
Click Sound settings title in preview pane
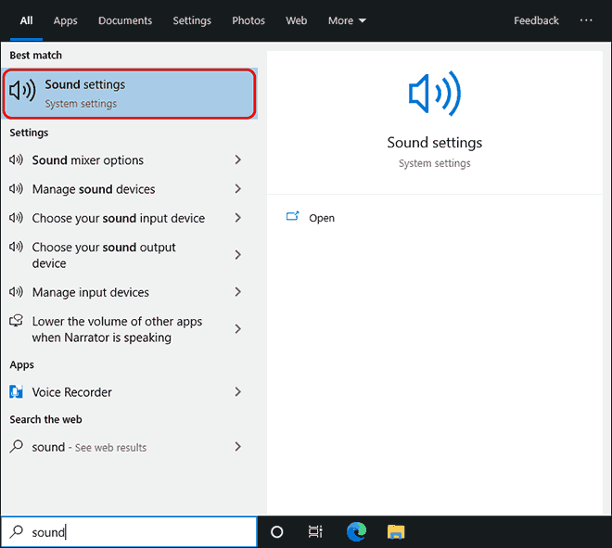tap(434, 143)
